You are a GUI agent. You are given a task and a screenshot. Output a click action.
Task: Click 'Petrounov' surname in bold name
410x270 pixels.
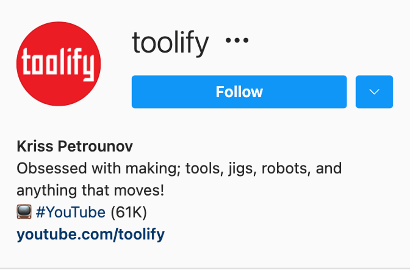(x=96, y=146)
